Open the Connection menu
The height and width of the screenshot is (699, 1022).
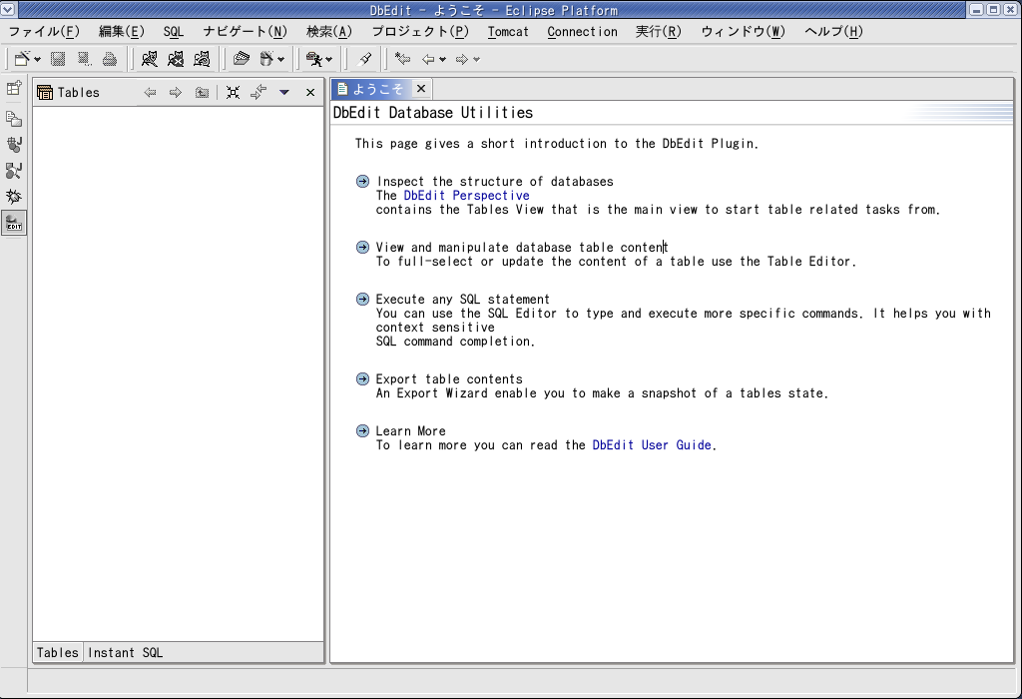click(x=582, y=31)
